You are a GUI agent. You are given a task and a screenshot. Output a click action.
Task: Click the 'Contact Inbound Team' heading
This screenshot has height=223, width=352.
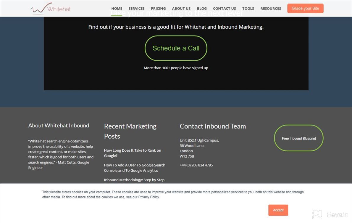click(213, 126)
